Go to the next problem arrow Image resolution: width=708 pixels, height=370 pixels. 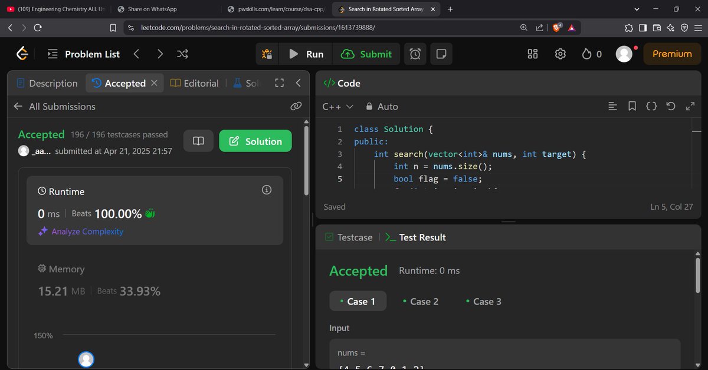pos(160,54)
